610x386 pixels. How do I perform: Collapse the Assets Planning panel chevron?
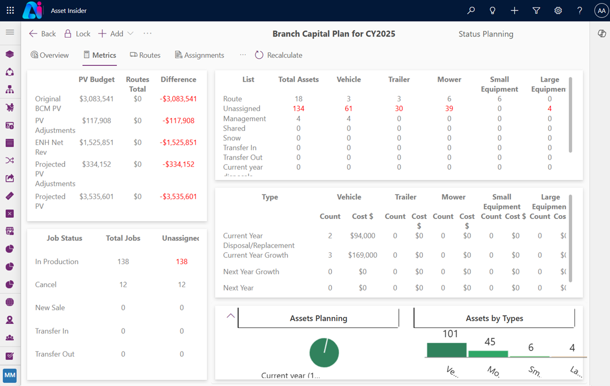tap(230, 316)
